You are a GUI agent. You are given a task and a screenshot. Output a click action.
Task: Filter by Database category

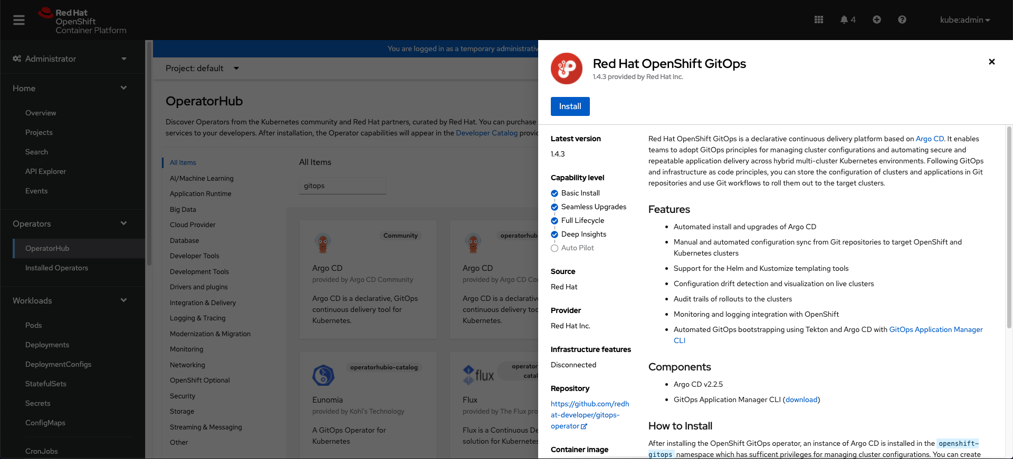point(185,241)
